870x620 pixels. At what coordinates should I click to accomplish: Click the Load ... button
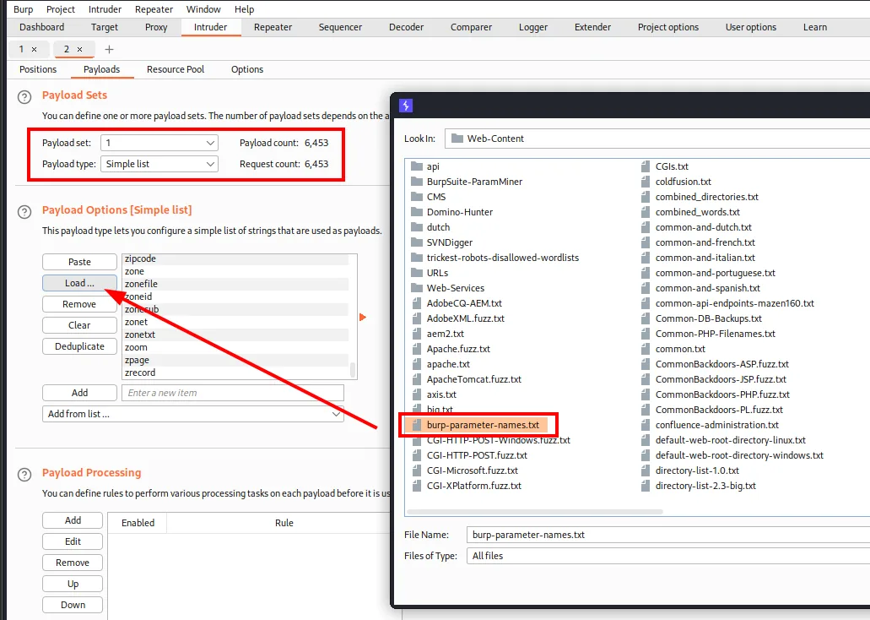pyautogui.click(x=79, y=283)
